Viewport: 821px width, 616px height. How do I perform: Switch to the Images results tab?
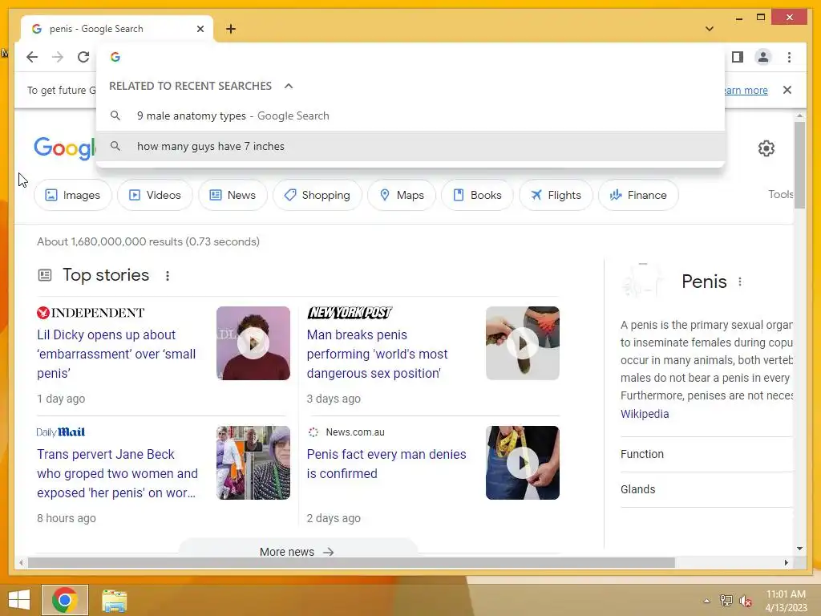pyautogui.click(x=73, y=195)
